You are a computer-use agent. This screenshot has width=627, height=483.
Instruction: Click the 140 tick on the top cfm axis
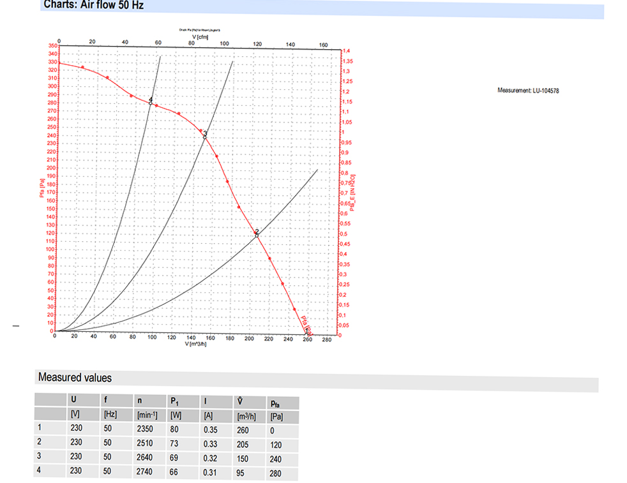coord(291,45)
